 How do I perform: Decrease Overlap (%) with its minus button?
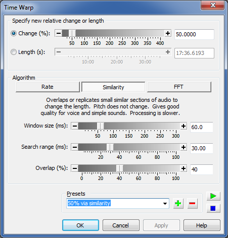tap(75, 168)
